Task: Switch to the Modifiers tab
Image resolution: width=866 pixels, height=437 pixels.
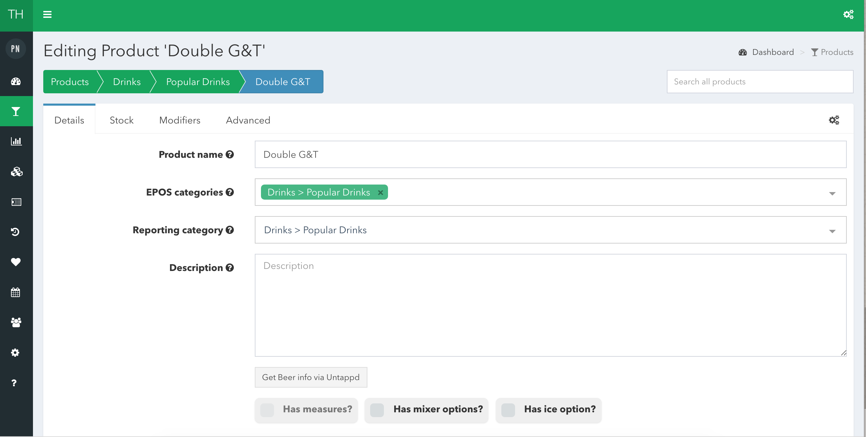Action: point(180,120)
